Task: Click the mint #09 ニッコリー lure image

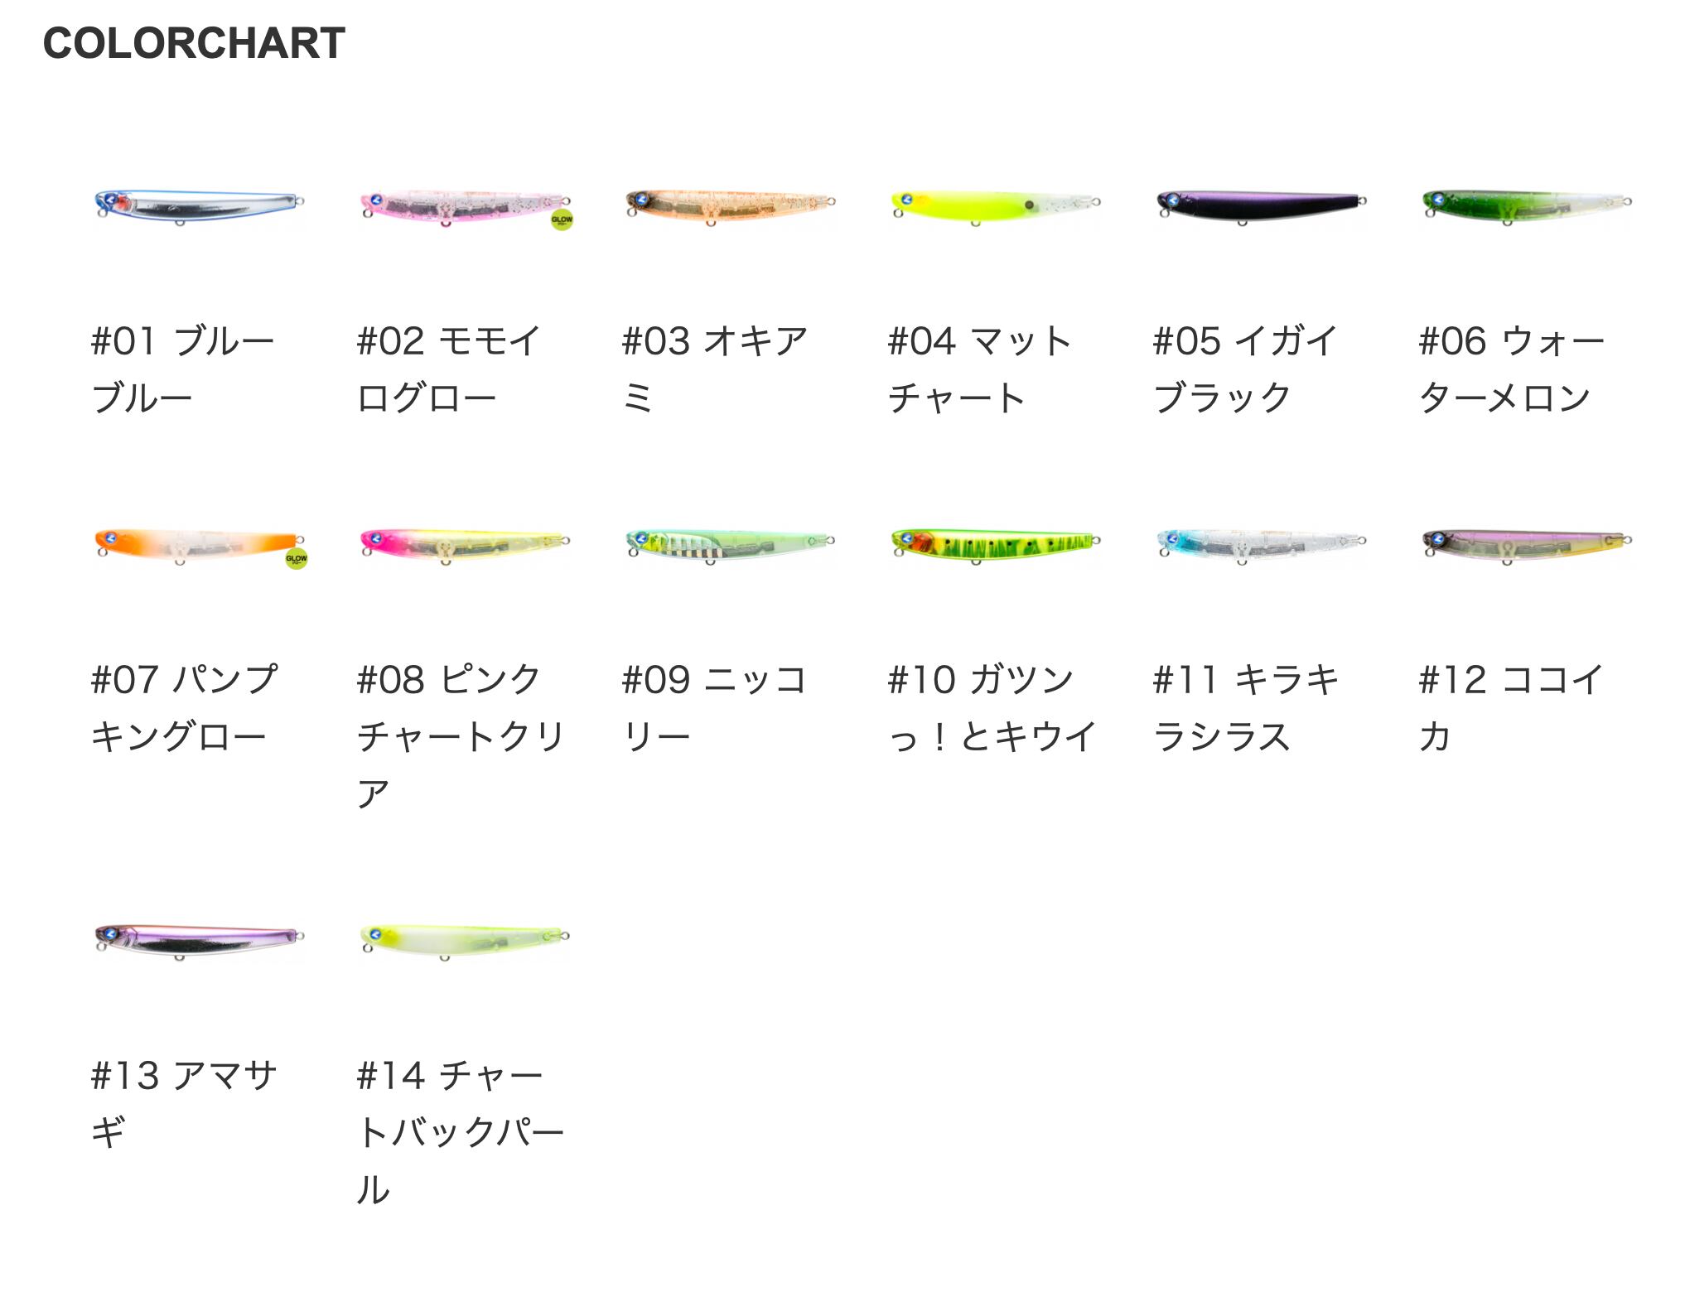Action: click(729, 544)
